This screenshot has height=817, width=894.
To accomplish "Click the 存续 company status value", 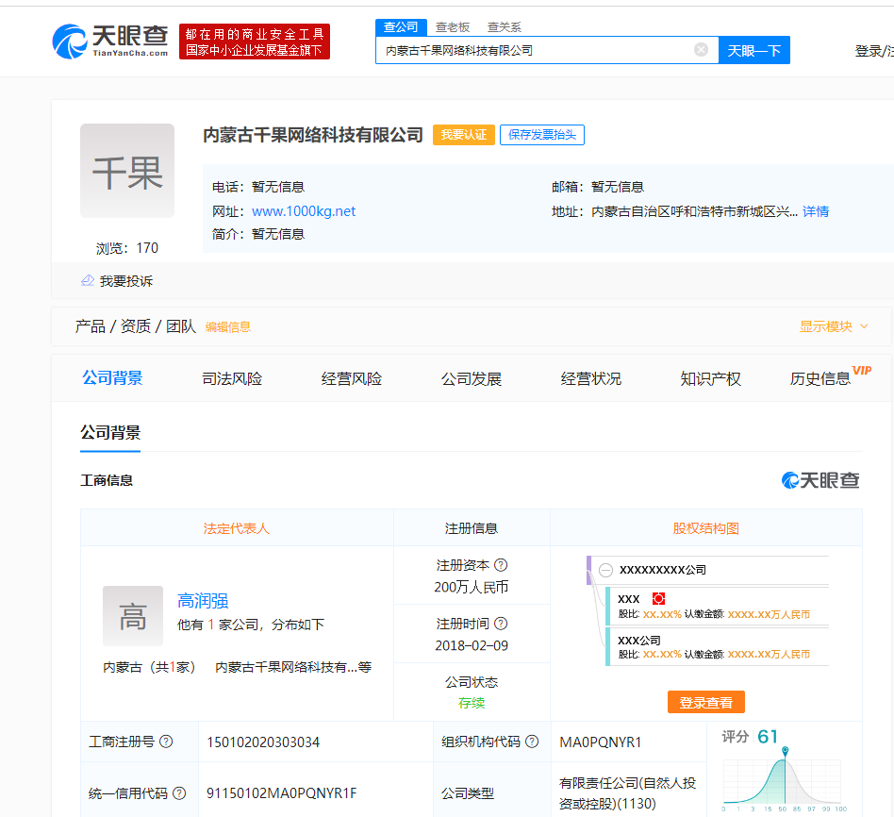I will (472, 703).
